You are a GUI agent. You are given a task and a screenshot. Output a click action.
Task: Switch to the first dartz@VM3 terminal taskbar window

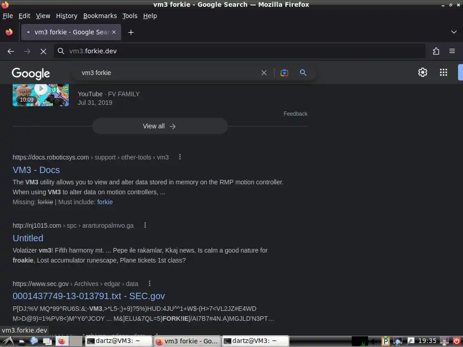pyautogui.click(x=119, y=341)
